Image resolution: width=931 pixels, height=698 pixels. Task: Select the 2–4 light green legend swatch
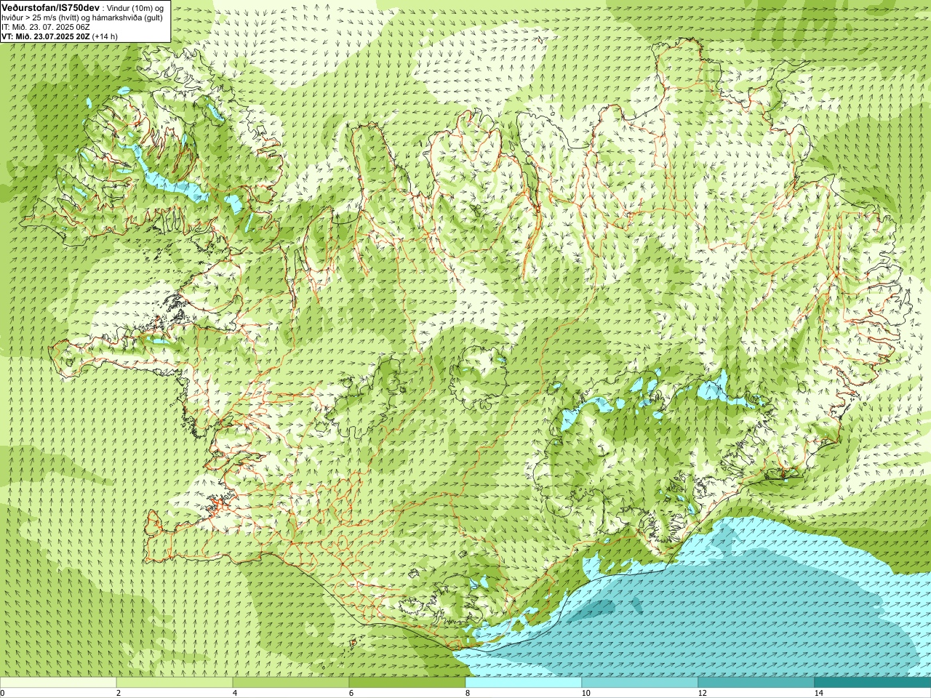[175, 683]
